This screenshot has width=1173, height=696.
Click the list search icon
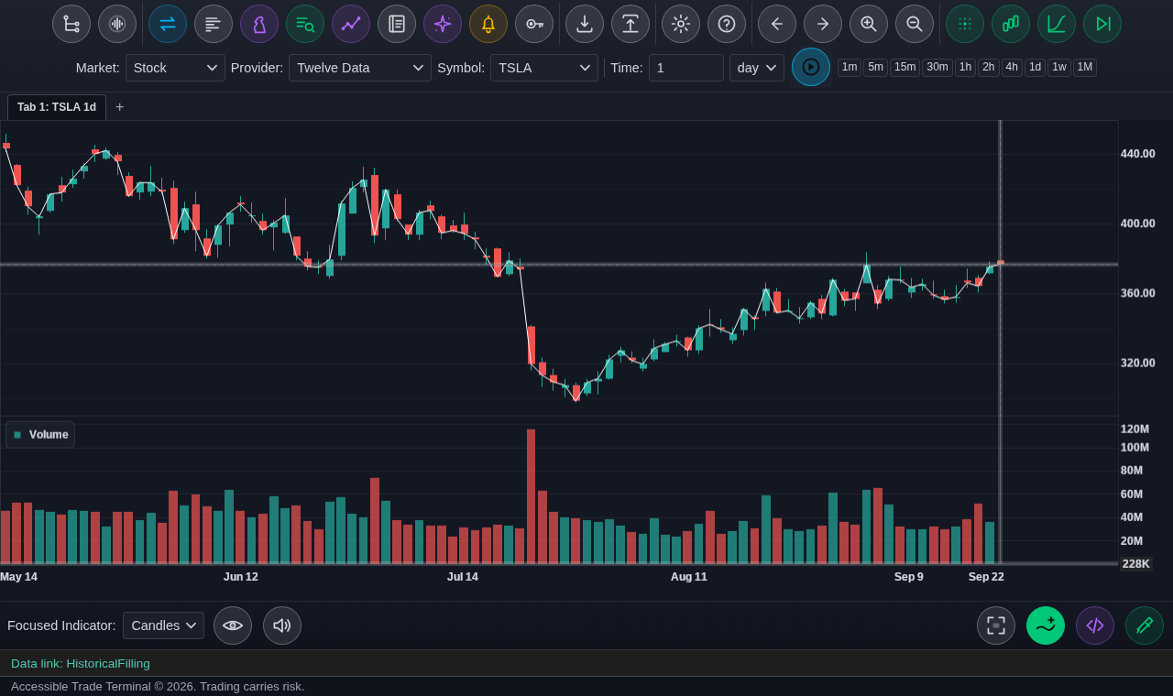pyautogui.click(x=305, y=24)
